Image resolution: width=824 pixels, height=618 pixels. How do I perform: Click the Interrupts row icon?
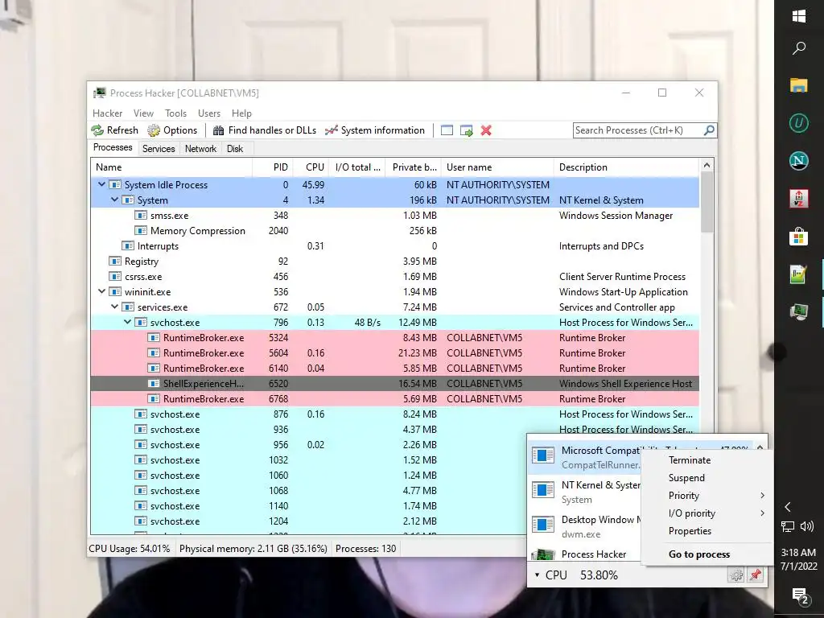tap(128, 245)
